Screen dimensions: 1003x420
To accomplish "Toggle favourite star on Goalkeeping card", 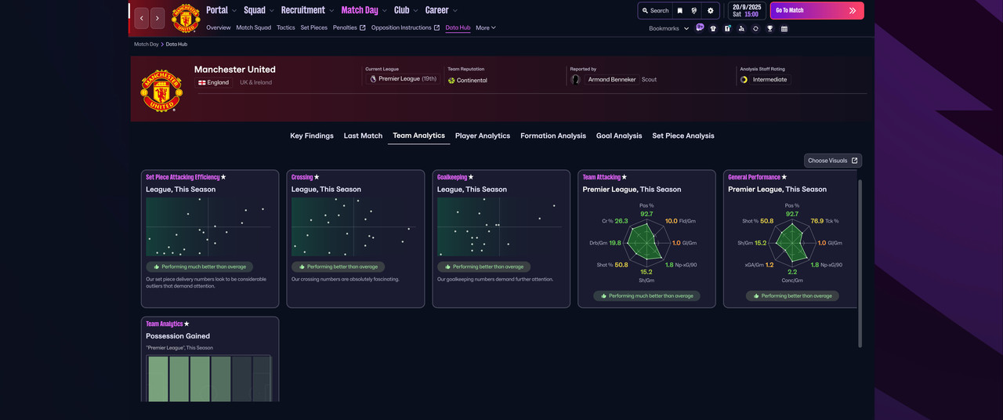I will pyautogui.click(x=471, y=177).
